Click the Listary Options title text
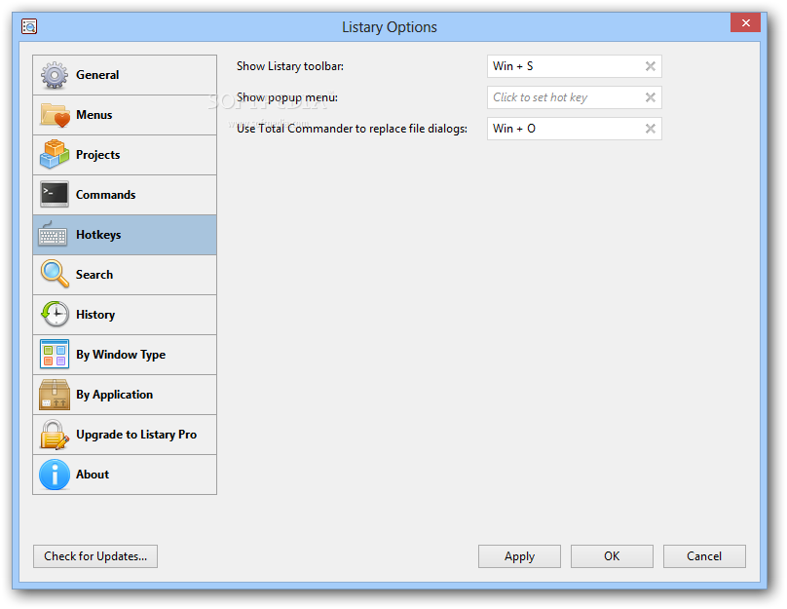This screenshot has height=609, width=787. 390,27
